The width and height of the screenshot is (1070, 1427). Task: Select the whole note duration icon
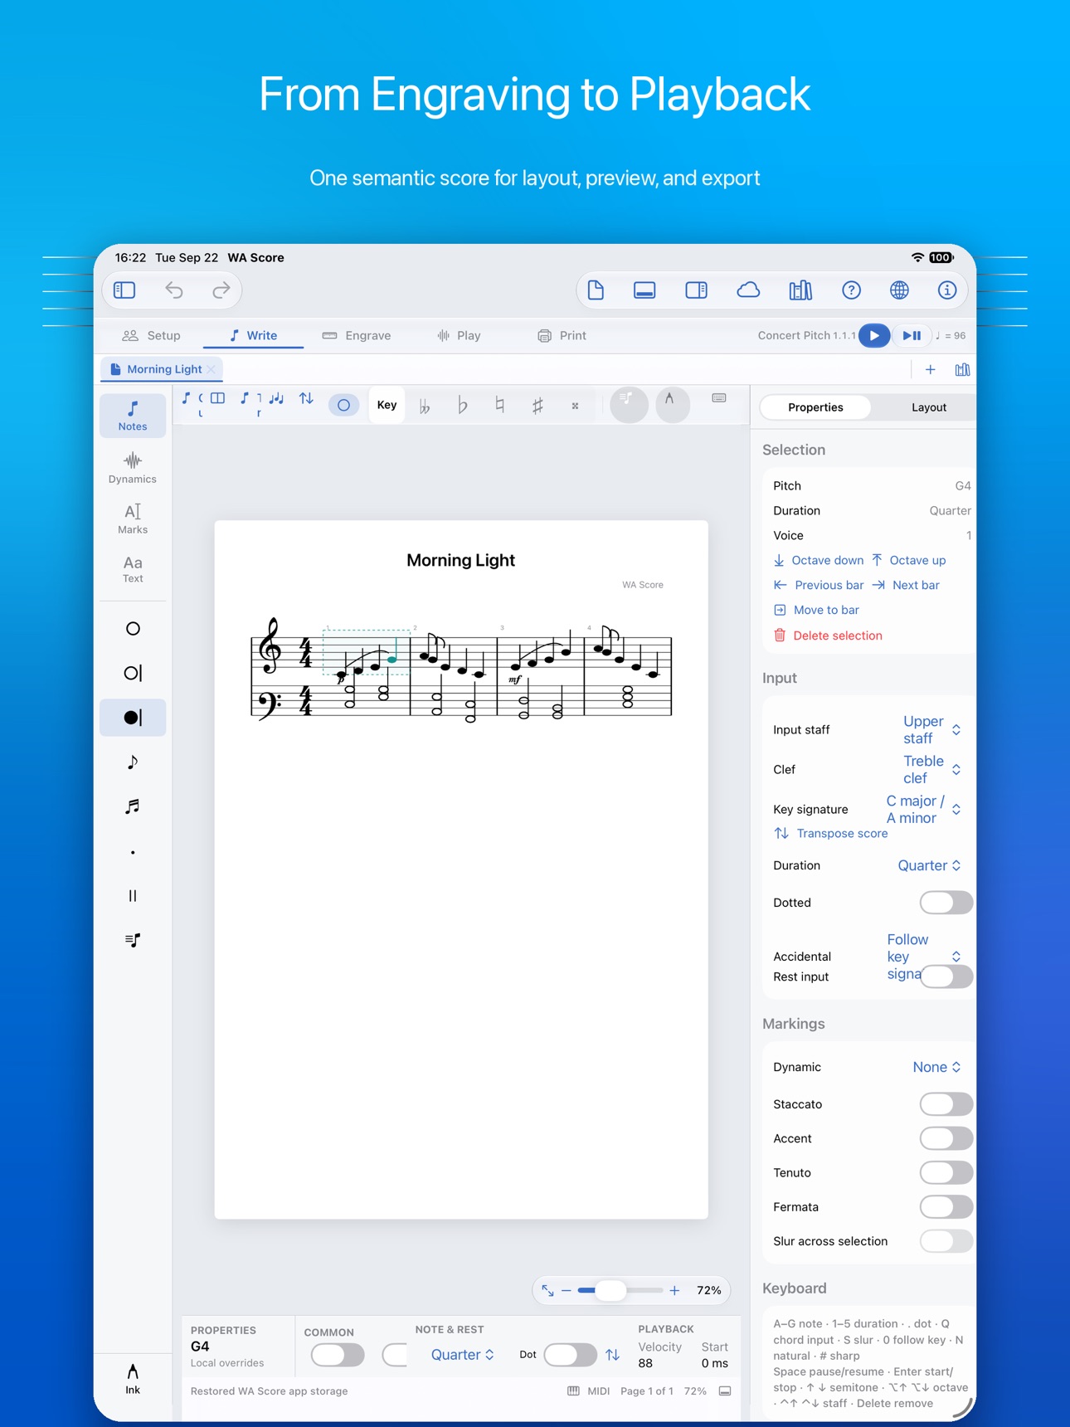click(x=133, y=629)
